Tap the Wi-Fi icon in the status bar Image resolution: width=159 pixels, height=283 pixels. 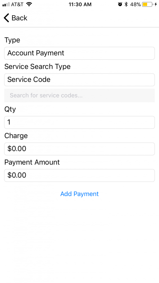click(x=29, y=4)
